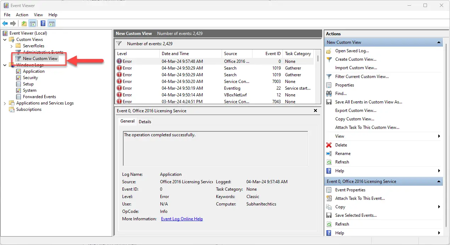Image resolution: width=450 pixels, height=245 pixels.
Task: Collapse the New Custom View actions section
Action: pyautogui.click(x=439, y=42)
